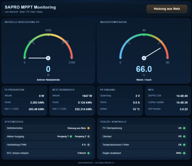This screenshot has width=192, height=166.
Task: Click the Heizung aus Netz button
Action: pos(167,9)
